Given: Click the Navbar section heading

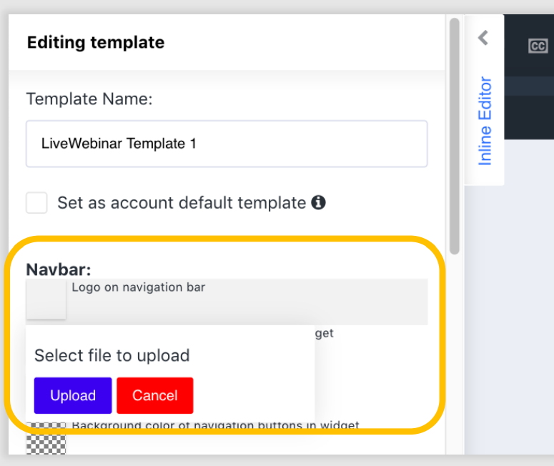Looking at the screenshot, I should [59, 269].
